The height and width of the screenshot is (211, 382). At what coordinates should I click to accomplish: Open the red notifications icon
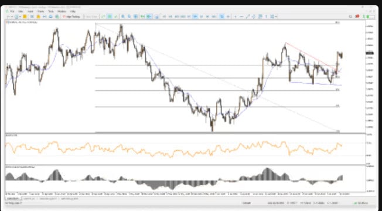pos(357,16)
